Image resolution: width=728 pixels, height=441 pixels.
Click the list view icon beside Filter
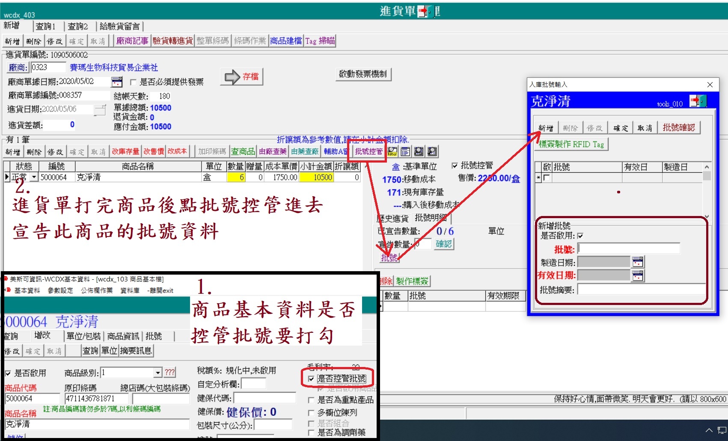405,151
